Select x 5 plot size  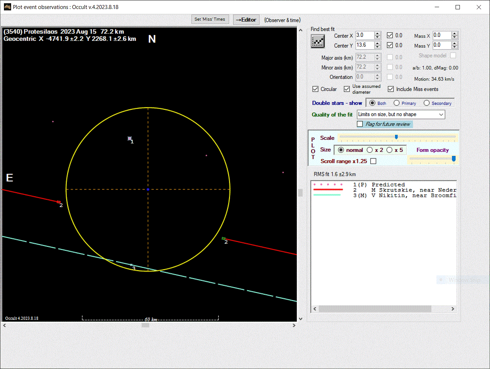click(390, 150)
